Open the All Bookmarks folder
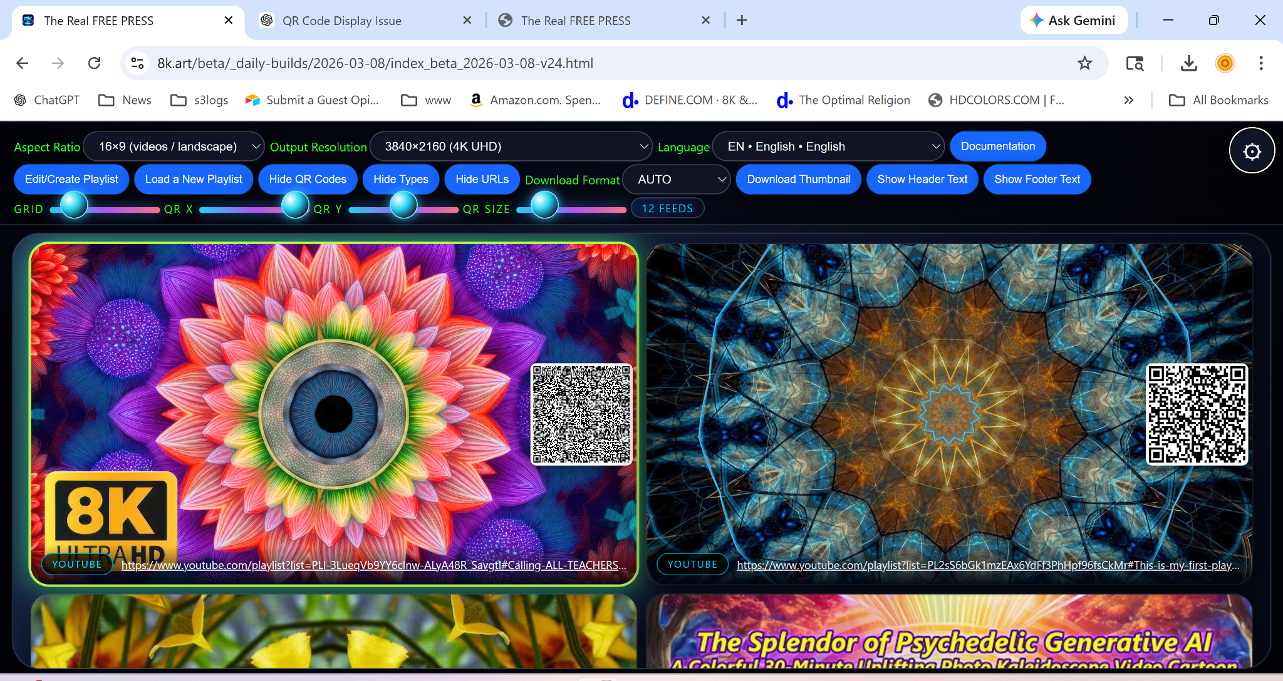Image resolution: width=1283 pixels, height=681 pixels. coord(1218,100)
